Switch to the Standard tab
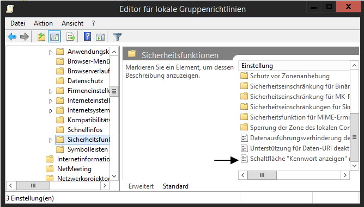Screen dimensions: 364x207 (x=175, y=186)
